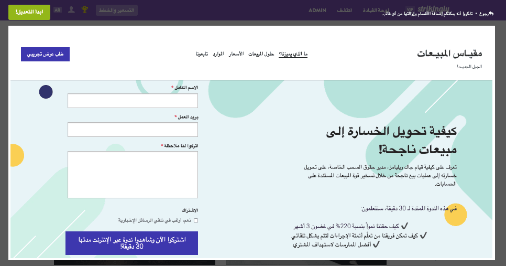
Task: Click the اتركوا لنا ملاحظة note textarea
Action: pos(133,175)
